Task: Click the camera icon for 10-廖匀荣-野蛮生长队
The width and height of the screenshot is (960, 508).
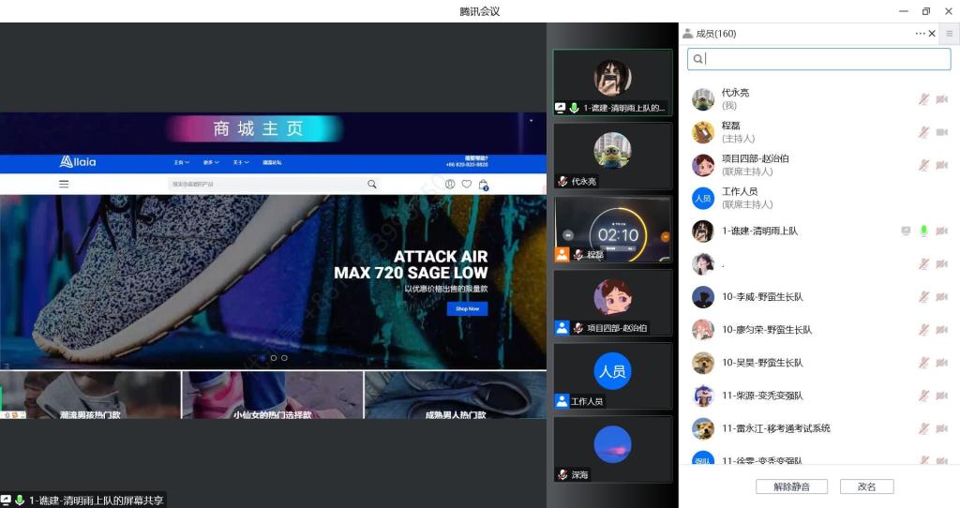Action: click(x=941, y=330)
